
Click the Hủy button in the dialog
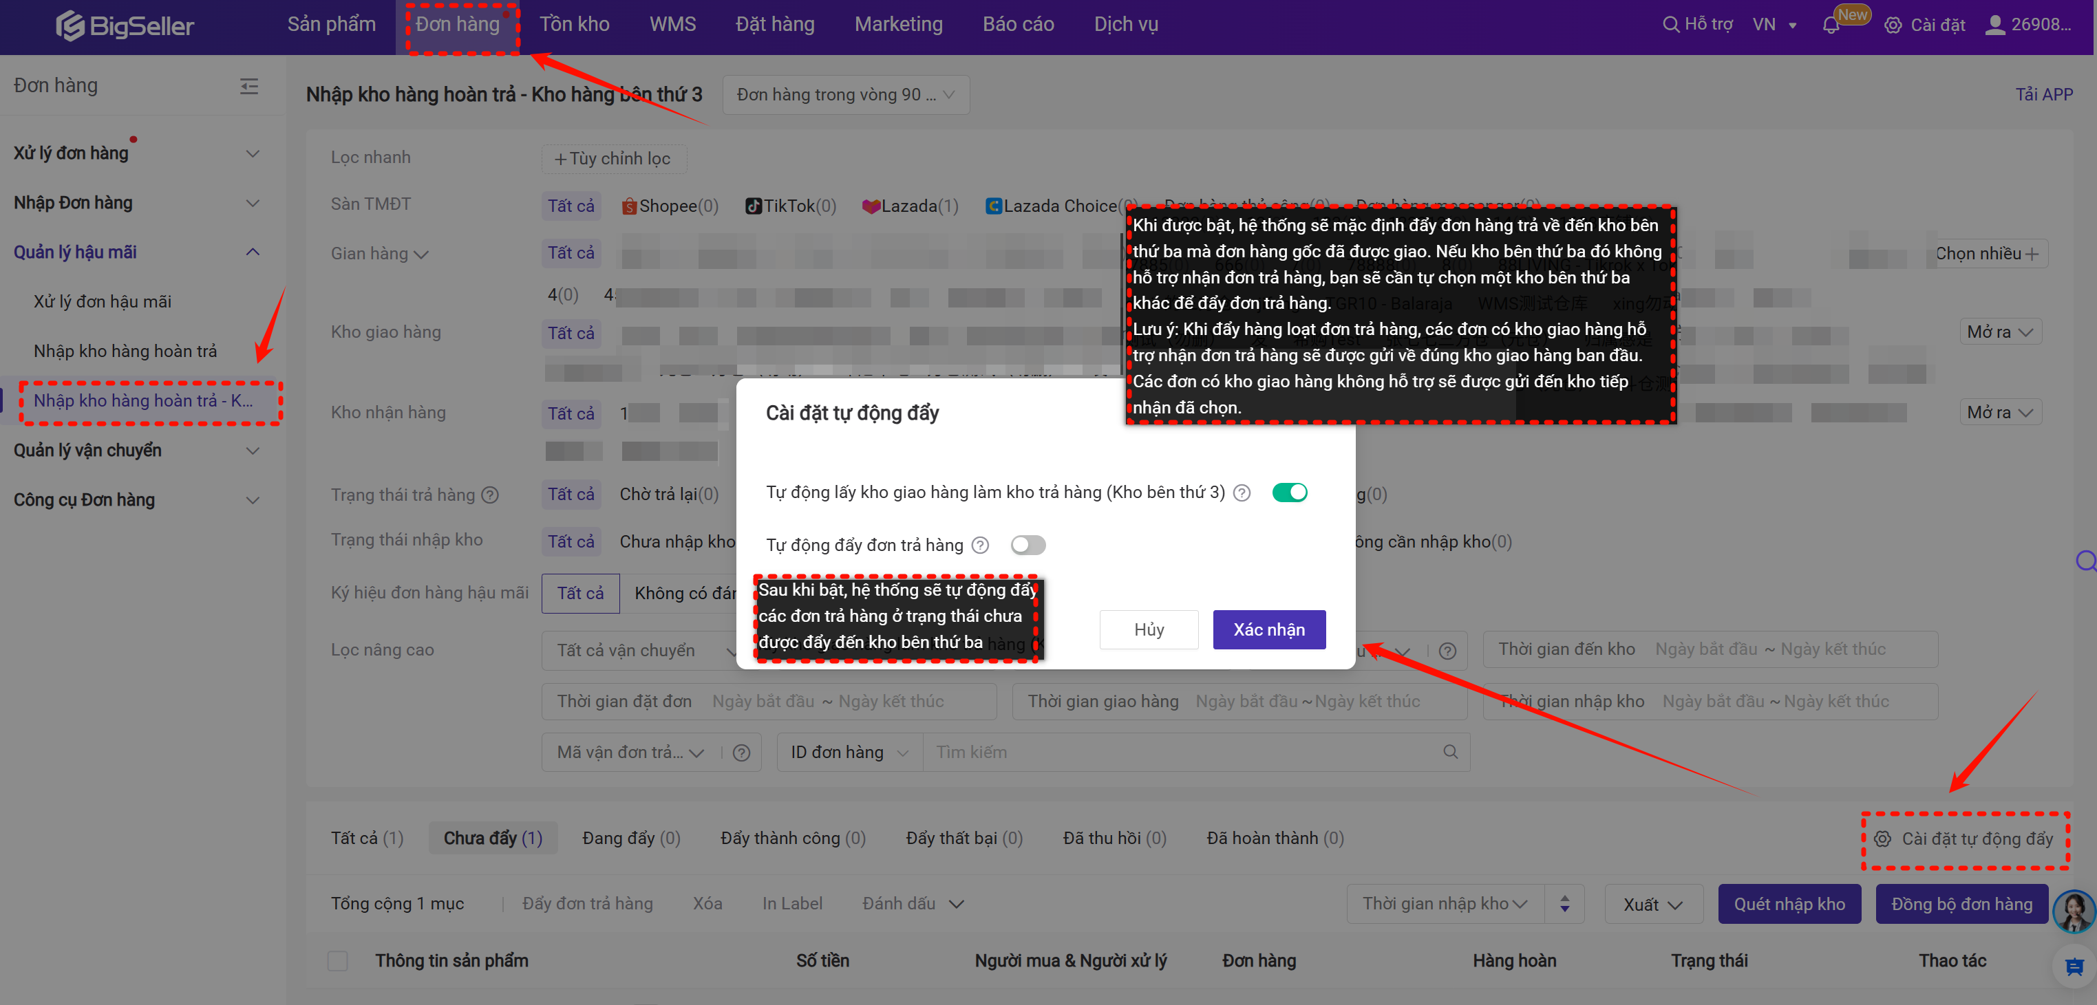point(1148,629)
